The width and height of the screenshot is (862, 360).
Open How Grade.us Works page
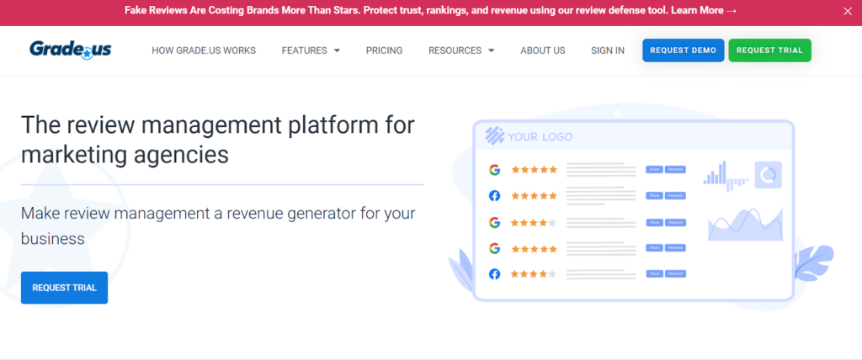click(x=204, y=50)
